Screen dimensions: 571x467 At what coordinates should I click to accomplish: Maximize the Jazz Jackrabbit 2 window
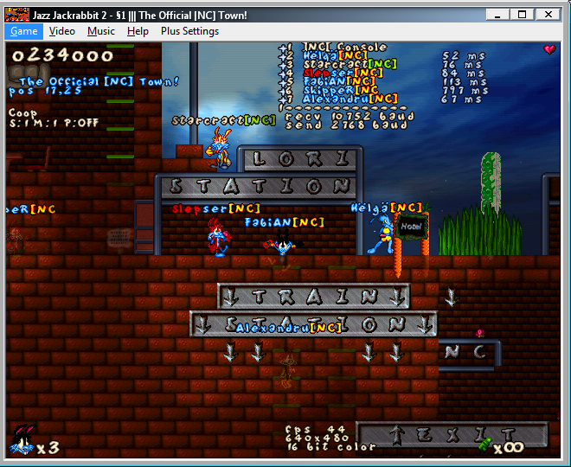522,15
